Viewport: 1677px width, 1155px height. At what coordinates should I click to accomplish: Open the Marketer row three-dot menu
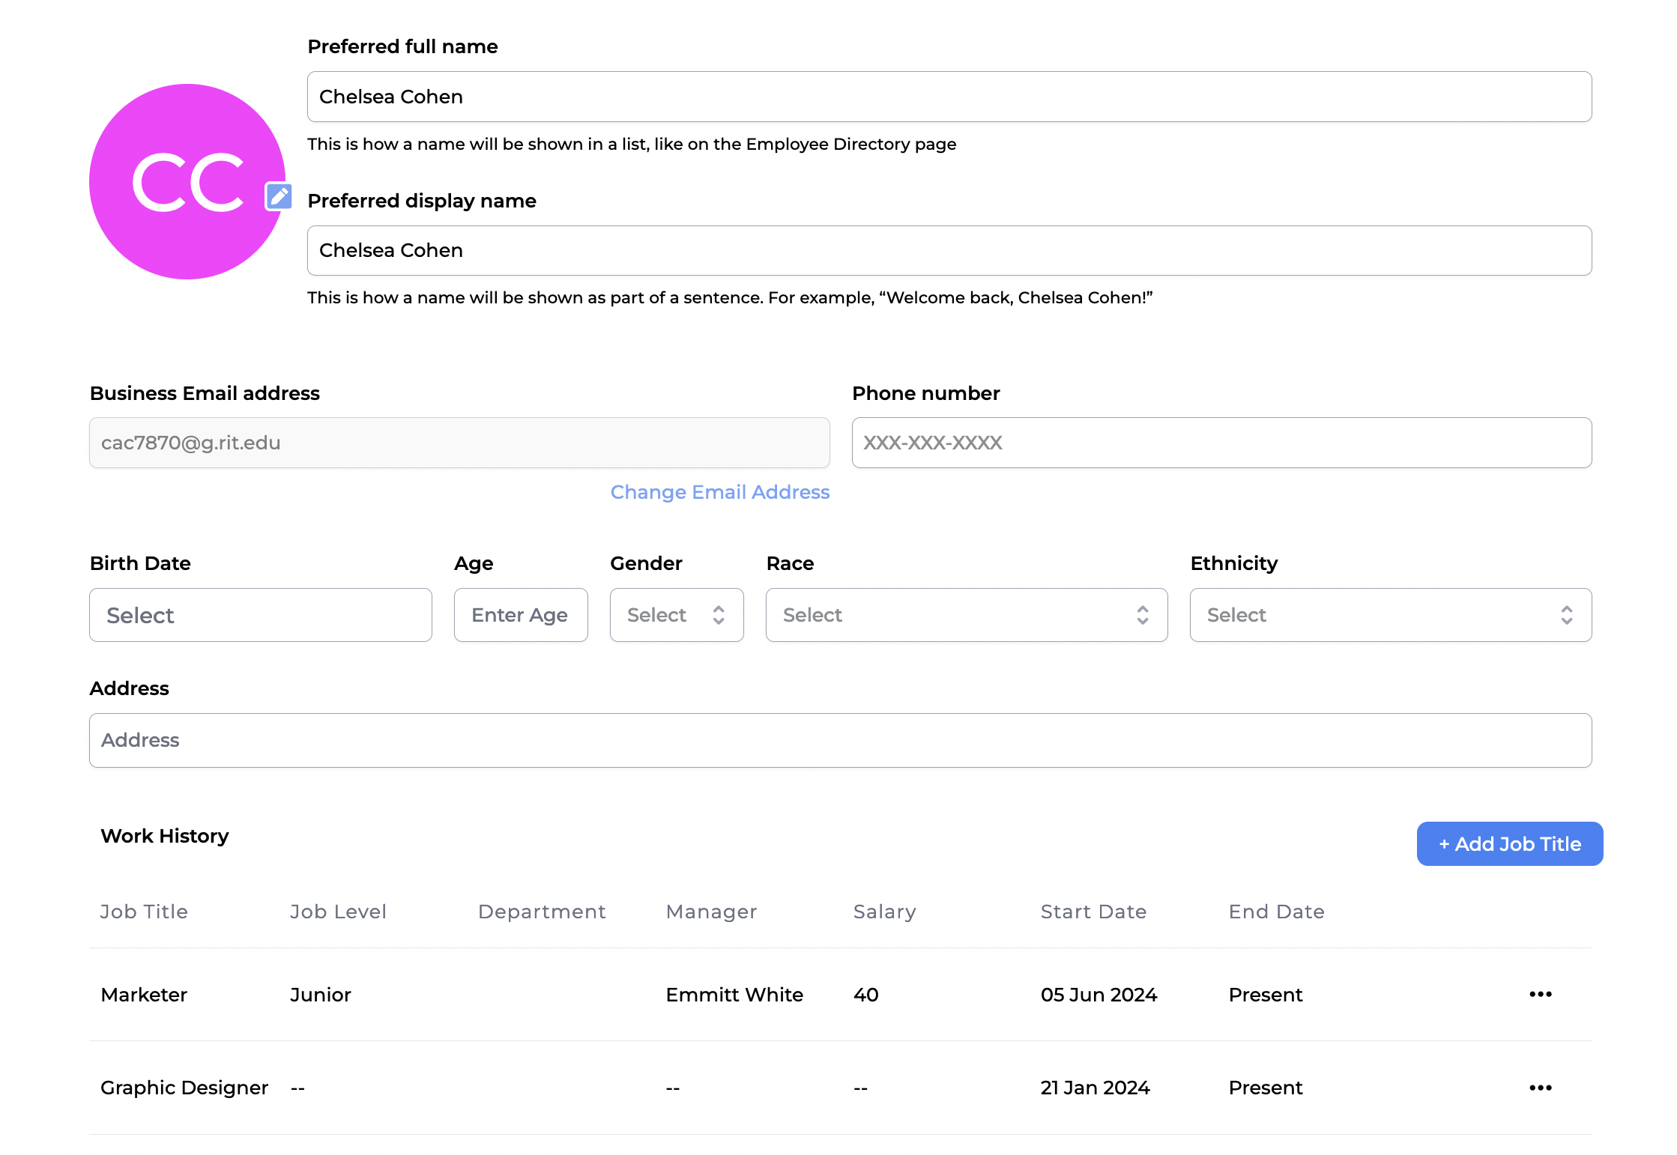1540,994
